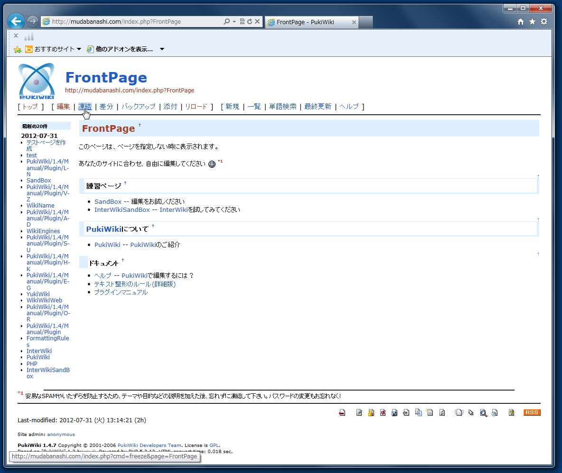
Task: Click the paperclip Attach icon in footer toolbar
Action: pyautogui.click(x=406, y=413)
